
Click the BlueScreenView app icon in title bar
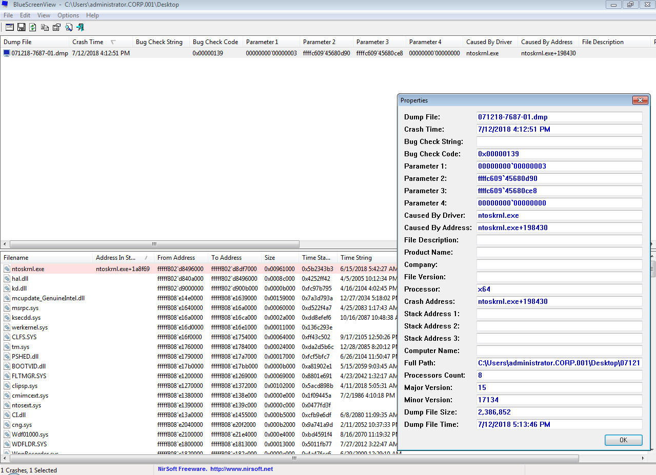pyautogui.click(x=5, y=5)
